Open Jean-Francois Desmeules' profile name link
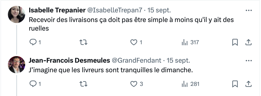 pyautogui.click(x=69, y=60)
